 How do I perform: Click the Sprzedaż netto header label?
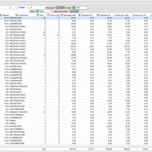[70, 15]
